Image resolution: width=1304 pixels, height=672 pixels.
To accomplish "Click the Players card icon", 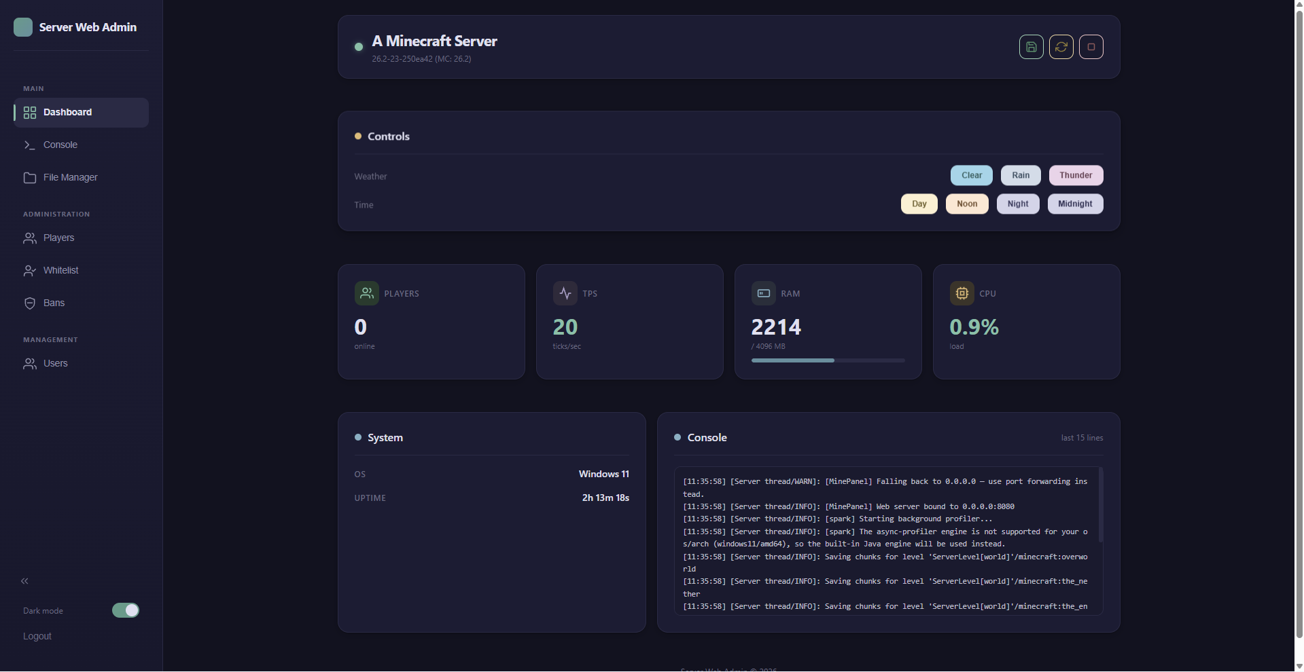I will pyautogui.click(x=367, y=293).
